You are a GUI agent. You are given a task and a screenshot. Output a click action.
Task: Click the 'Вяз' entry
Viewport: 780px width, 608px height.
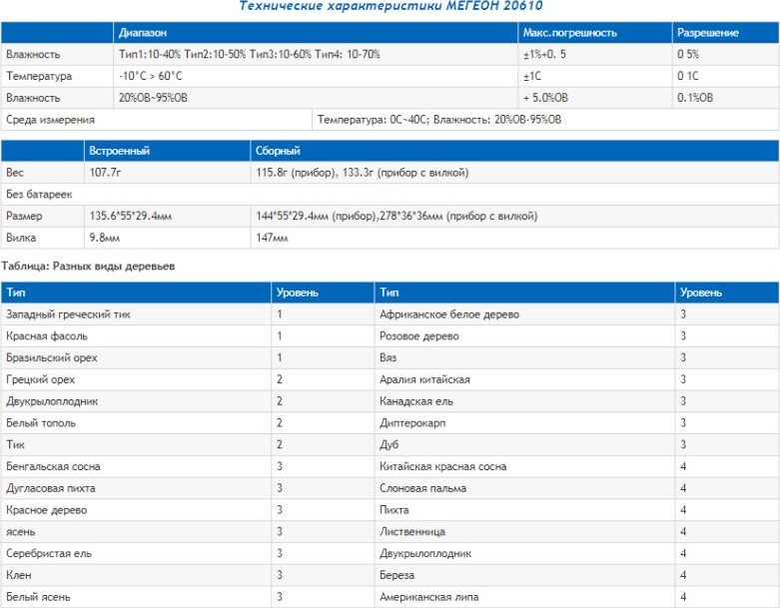pos(389,358)
